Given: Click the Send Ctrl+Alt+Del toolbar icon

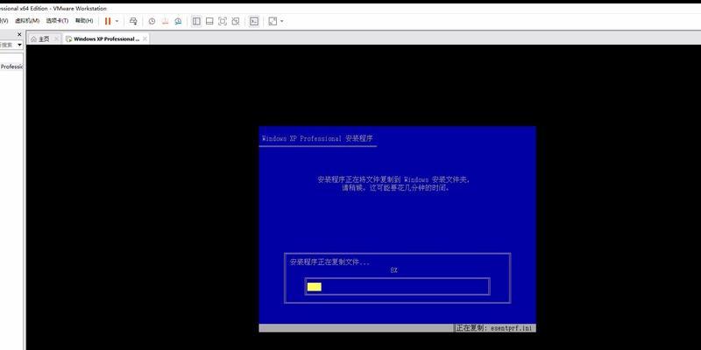Looking at the screenshot, I should click(133, 21).
